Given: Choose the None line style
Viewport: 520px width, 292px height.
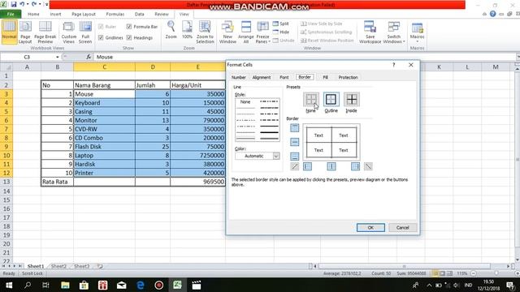Looking at the screenshot, I should (x=245, y=102).
